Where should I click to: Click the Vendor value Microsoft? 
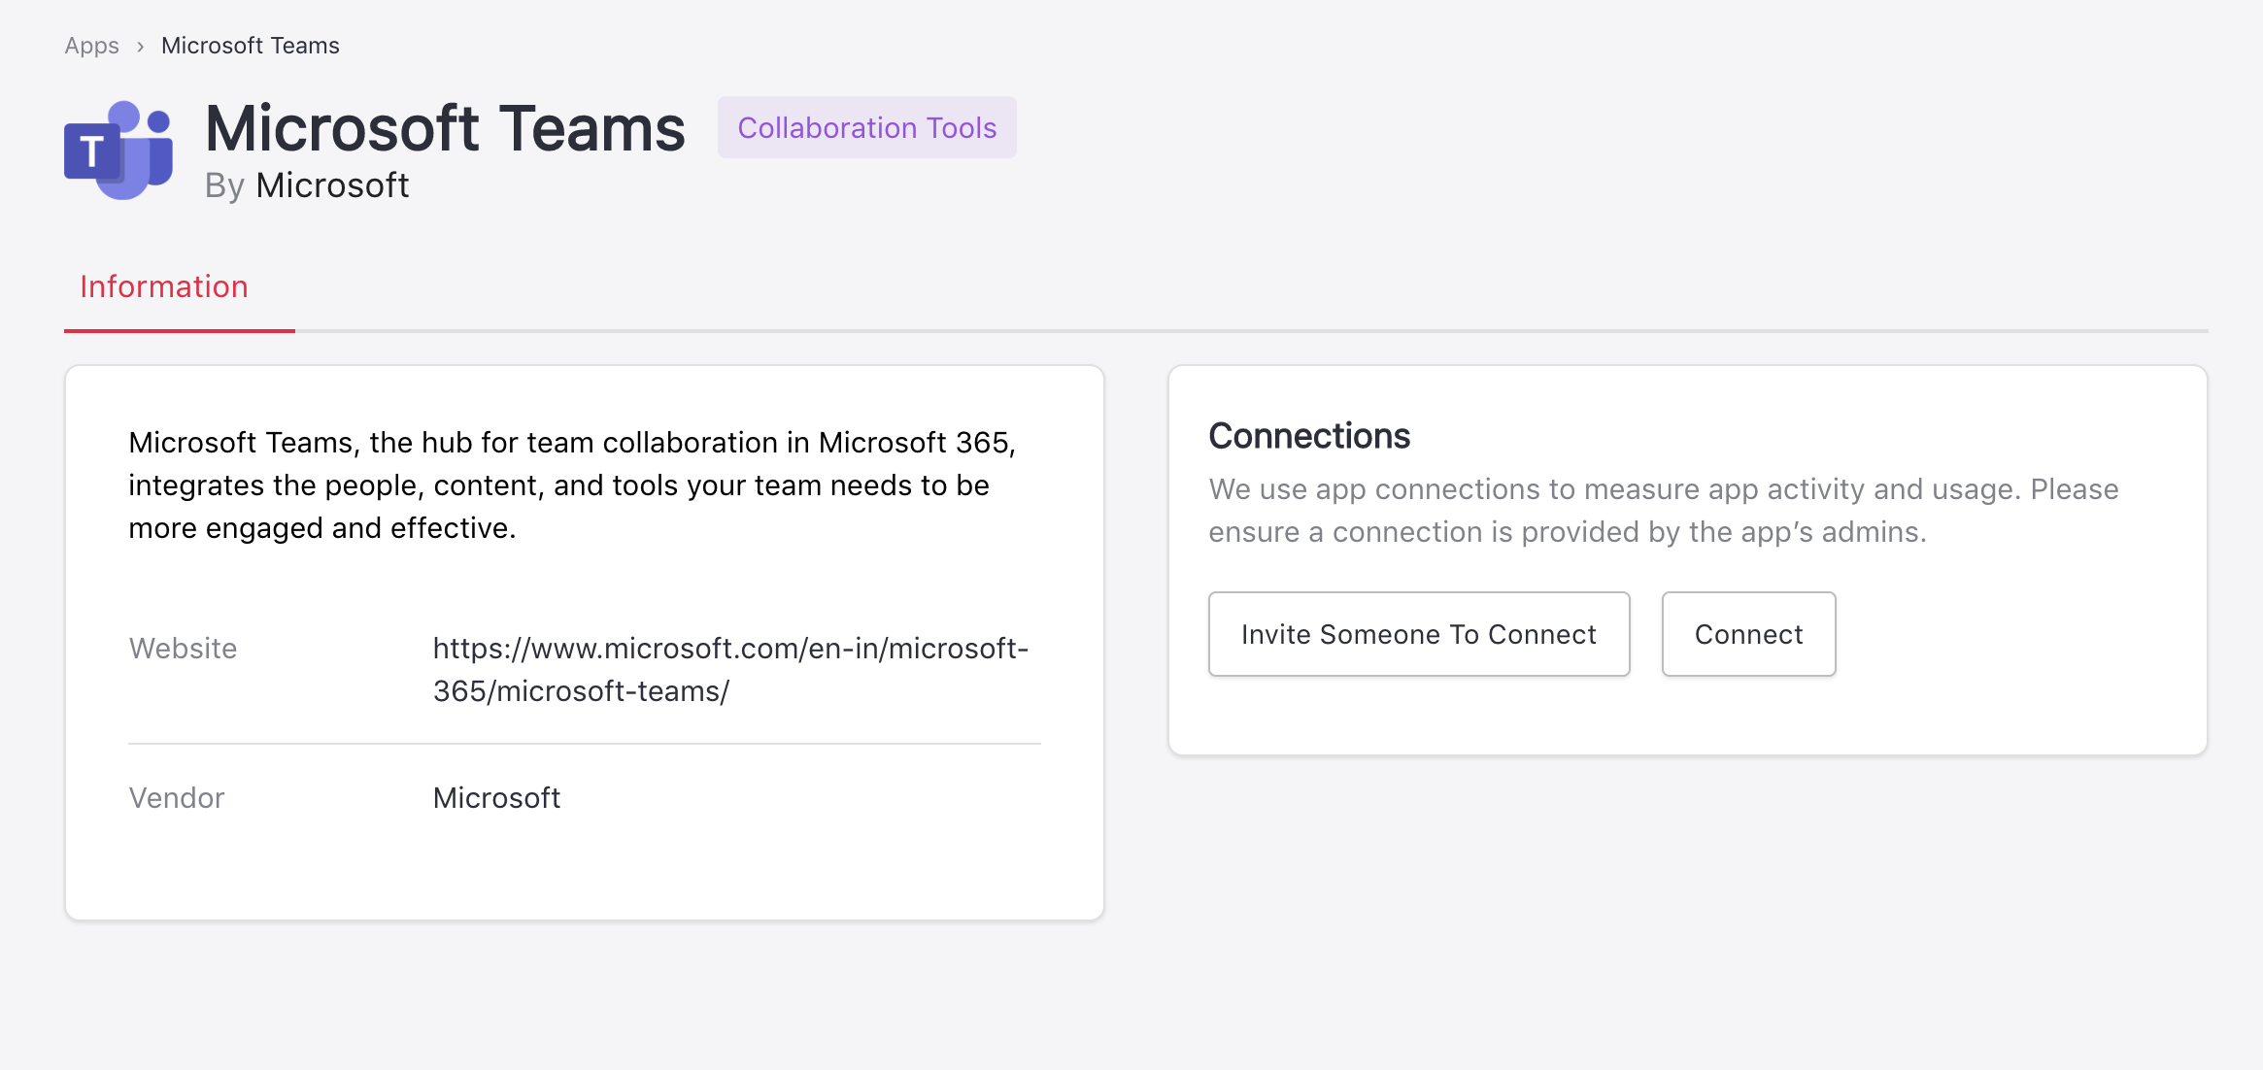pos(496,797)
